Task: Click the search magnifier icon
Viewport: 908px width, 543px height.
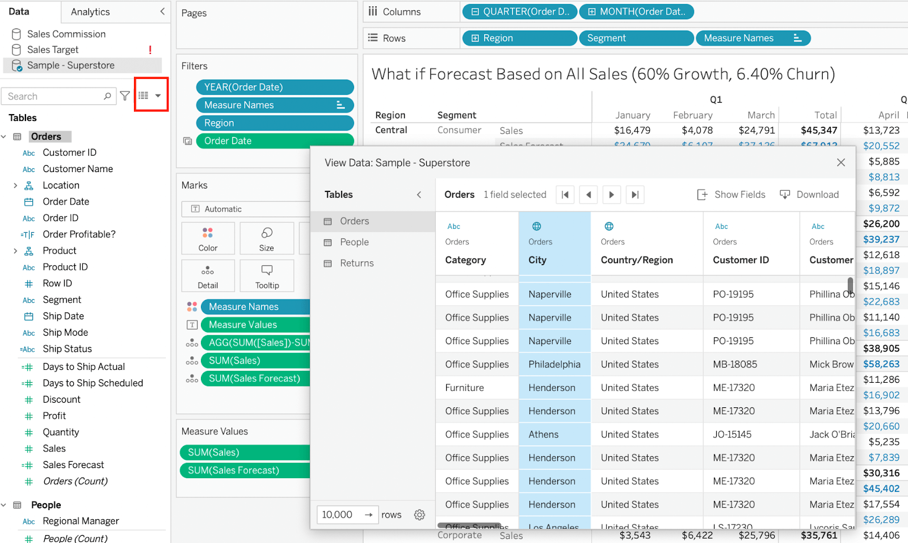Action: pos(107,96)
